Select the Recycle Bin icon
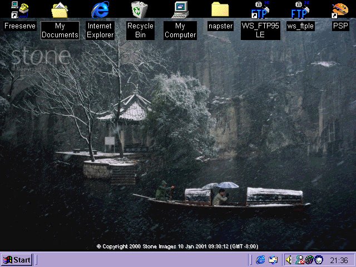This screenshot has height=267, width=356. coord(140,9)
